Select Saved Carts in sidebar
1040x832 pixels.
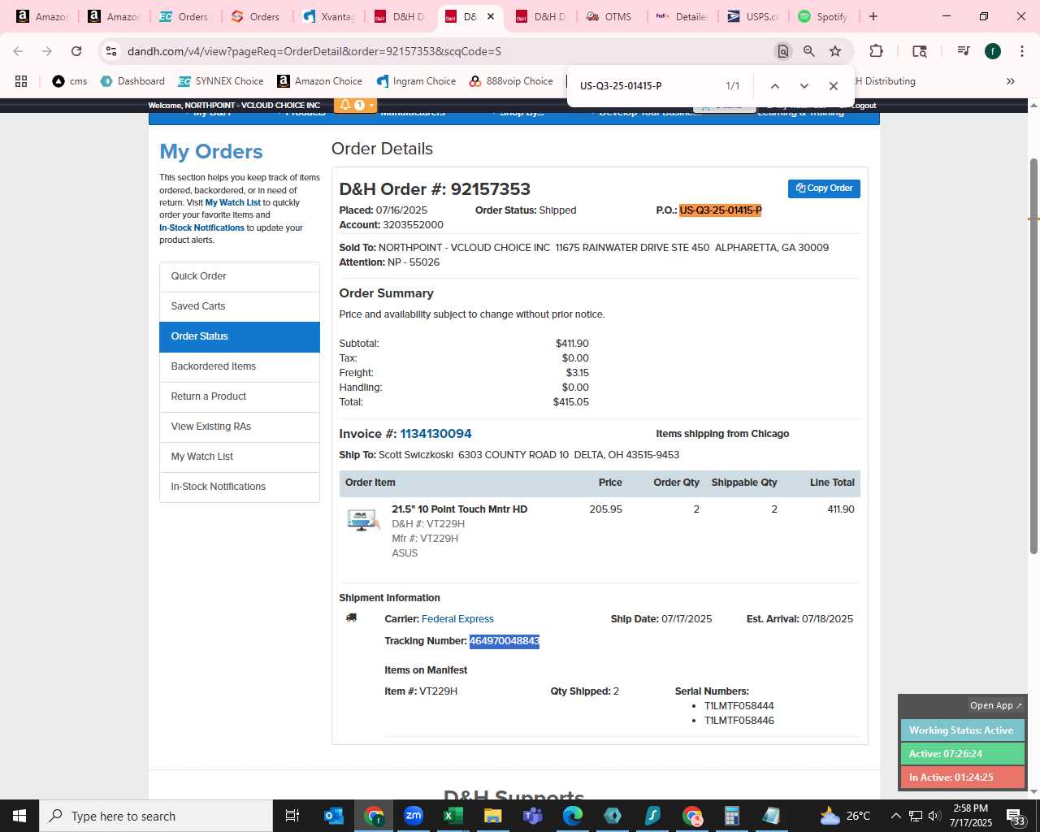point(240,306)
